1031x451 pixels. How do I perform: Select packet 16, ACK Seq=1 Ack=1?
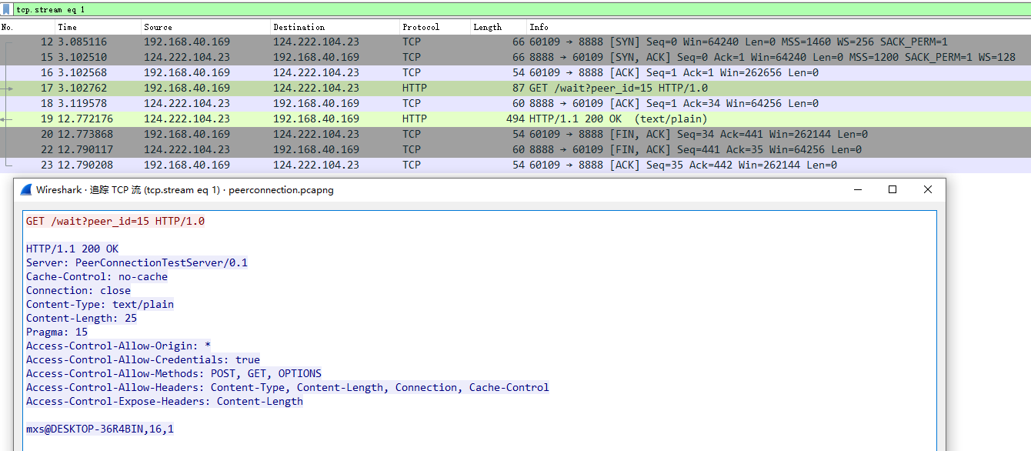tap(515, 72)
